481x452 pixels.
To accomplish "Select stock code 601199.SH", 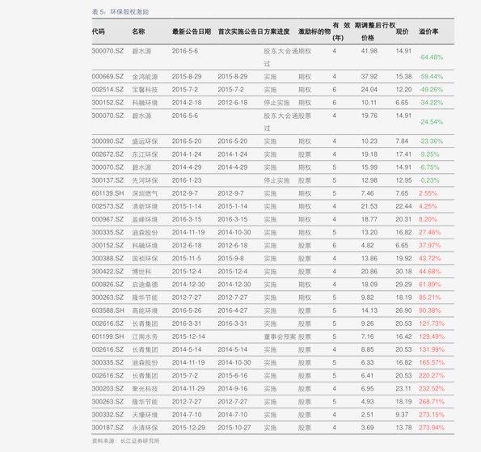I will point(108,336).
